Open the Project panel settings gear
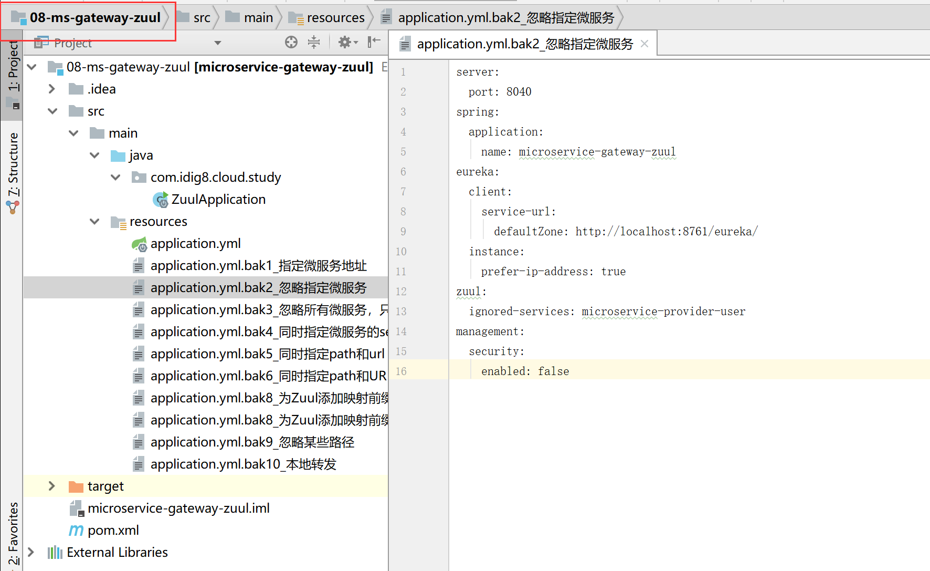 pyautogui.click(x=345, y=43)
